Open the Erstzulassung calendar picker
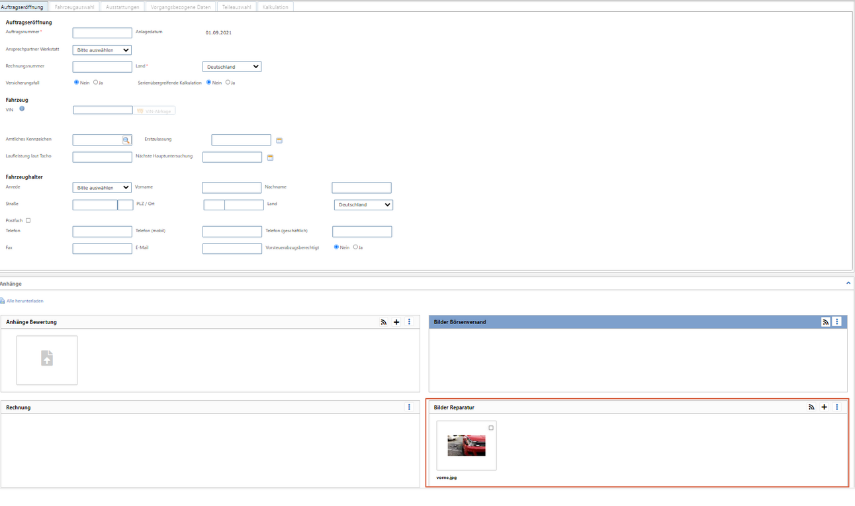Screen dimensions: 855x506 [279, 140]
